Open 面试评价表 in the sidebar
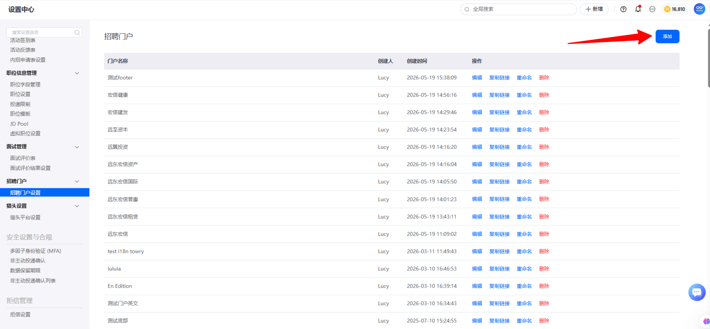This screenshot has width=710, height=329. 23,158
